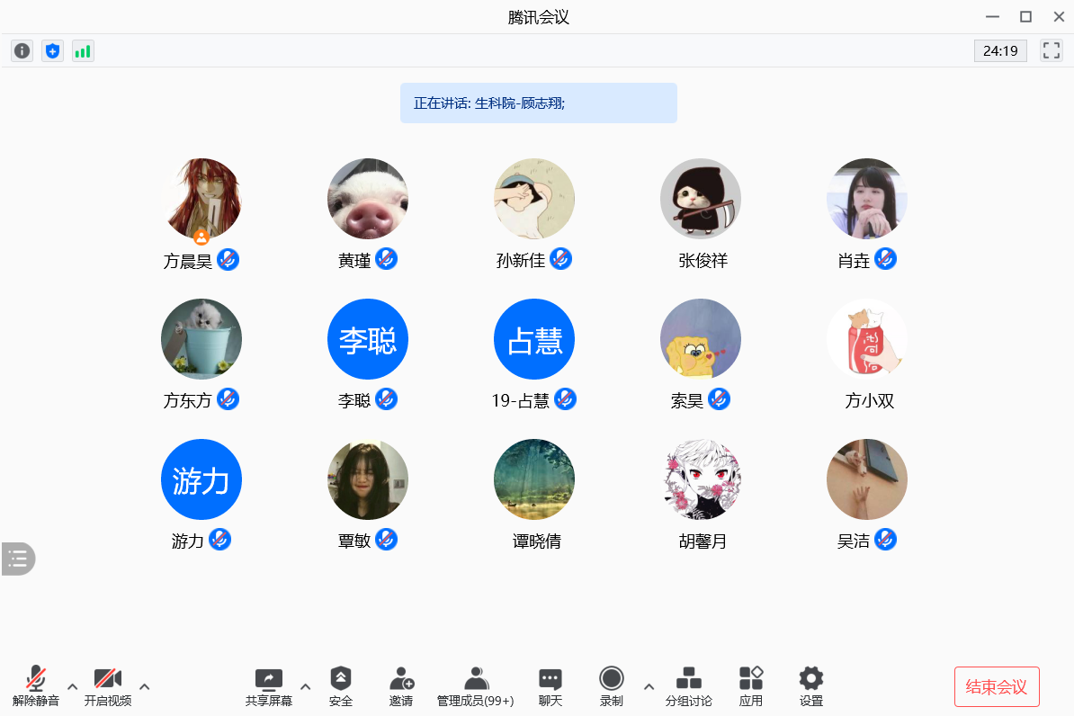Expand share screen options arrow
Viewport: 1074px width, 716px height.
[x=305, y=687]
